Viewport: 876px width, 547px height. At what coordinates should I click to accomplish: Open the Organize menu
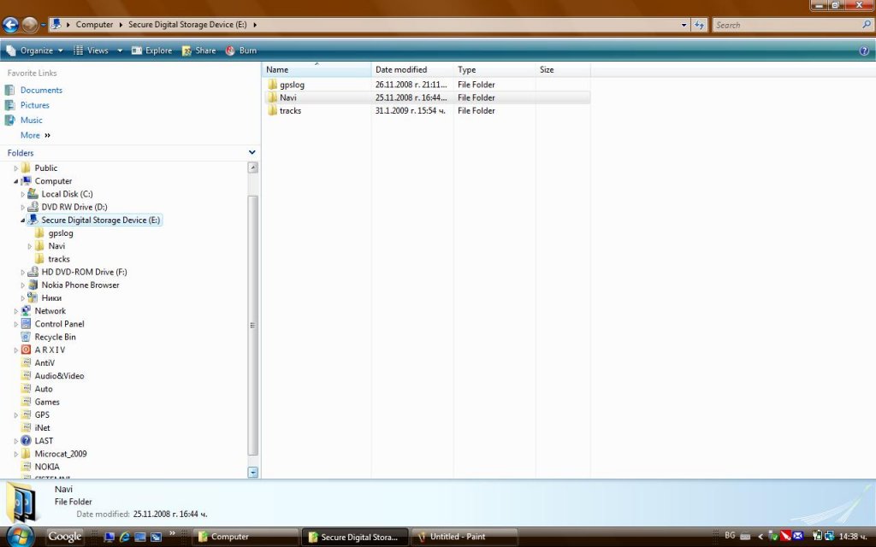34,50
